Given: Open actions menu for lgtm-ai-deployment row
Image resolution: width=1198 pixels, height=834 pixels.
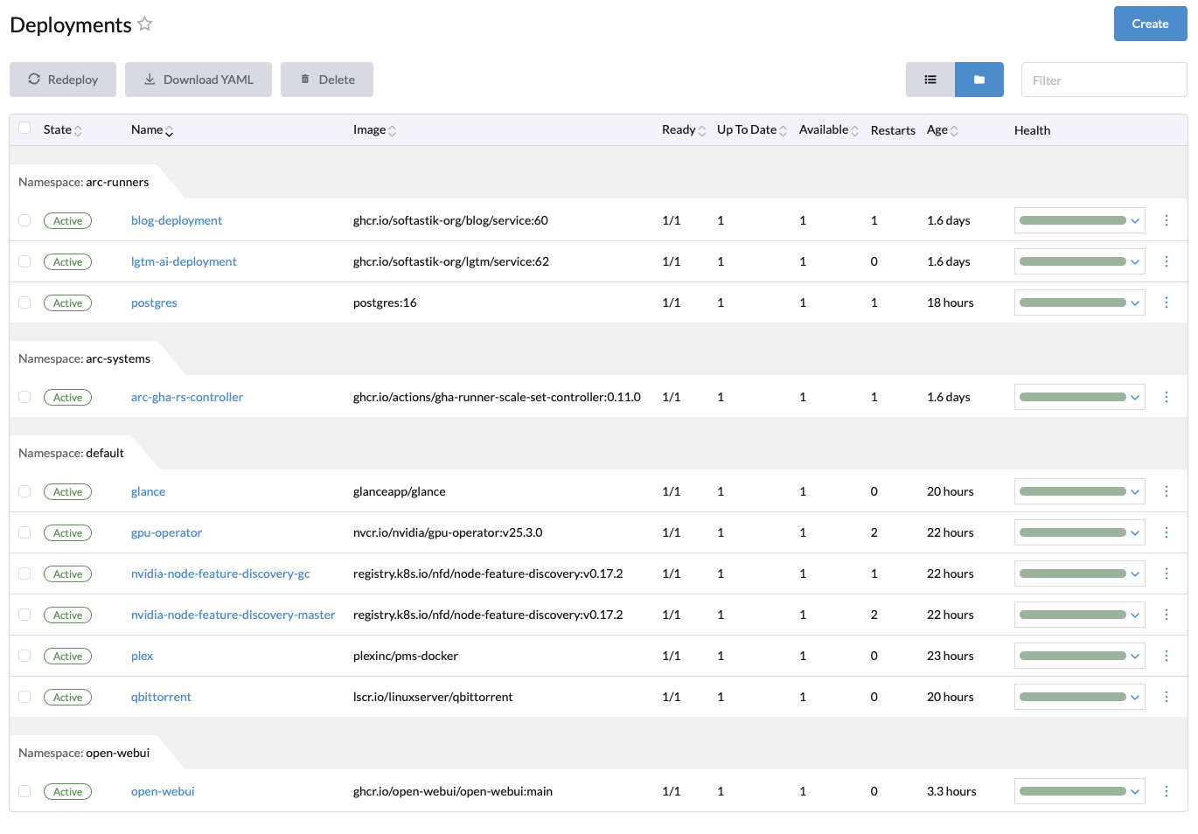Looking at the screenshot, I should (1167, 261).
